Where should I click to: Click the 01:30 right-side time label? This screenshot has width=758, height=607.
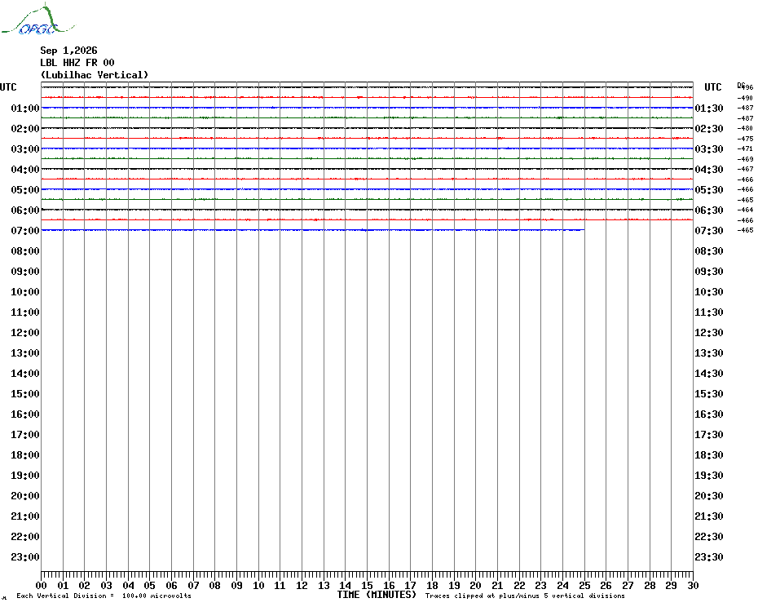[x=709, y=109]
